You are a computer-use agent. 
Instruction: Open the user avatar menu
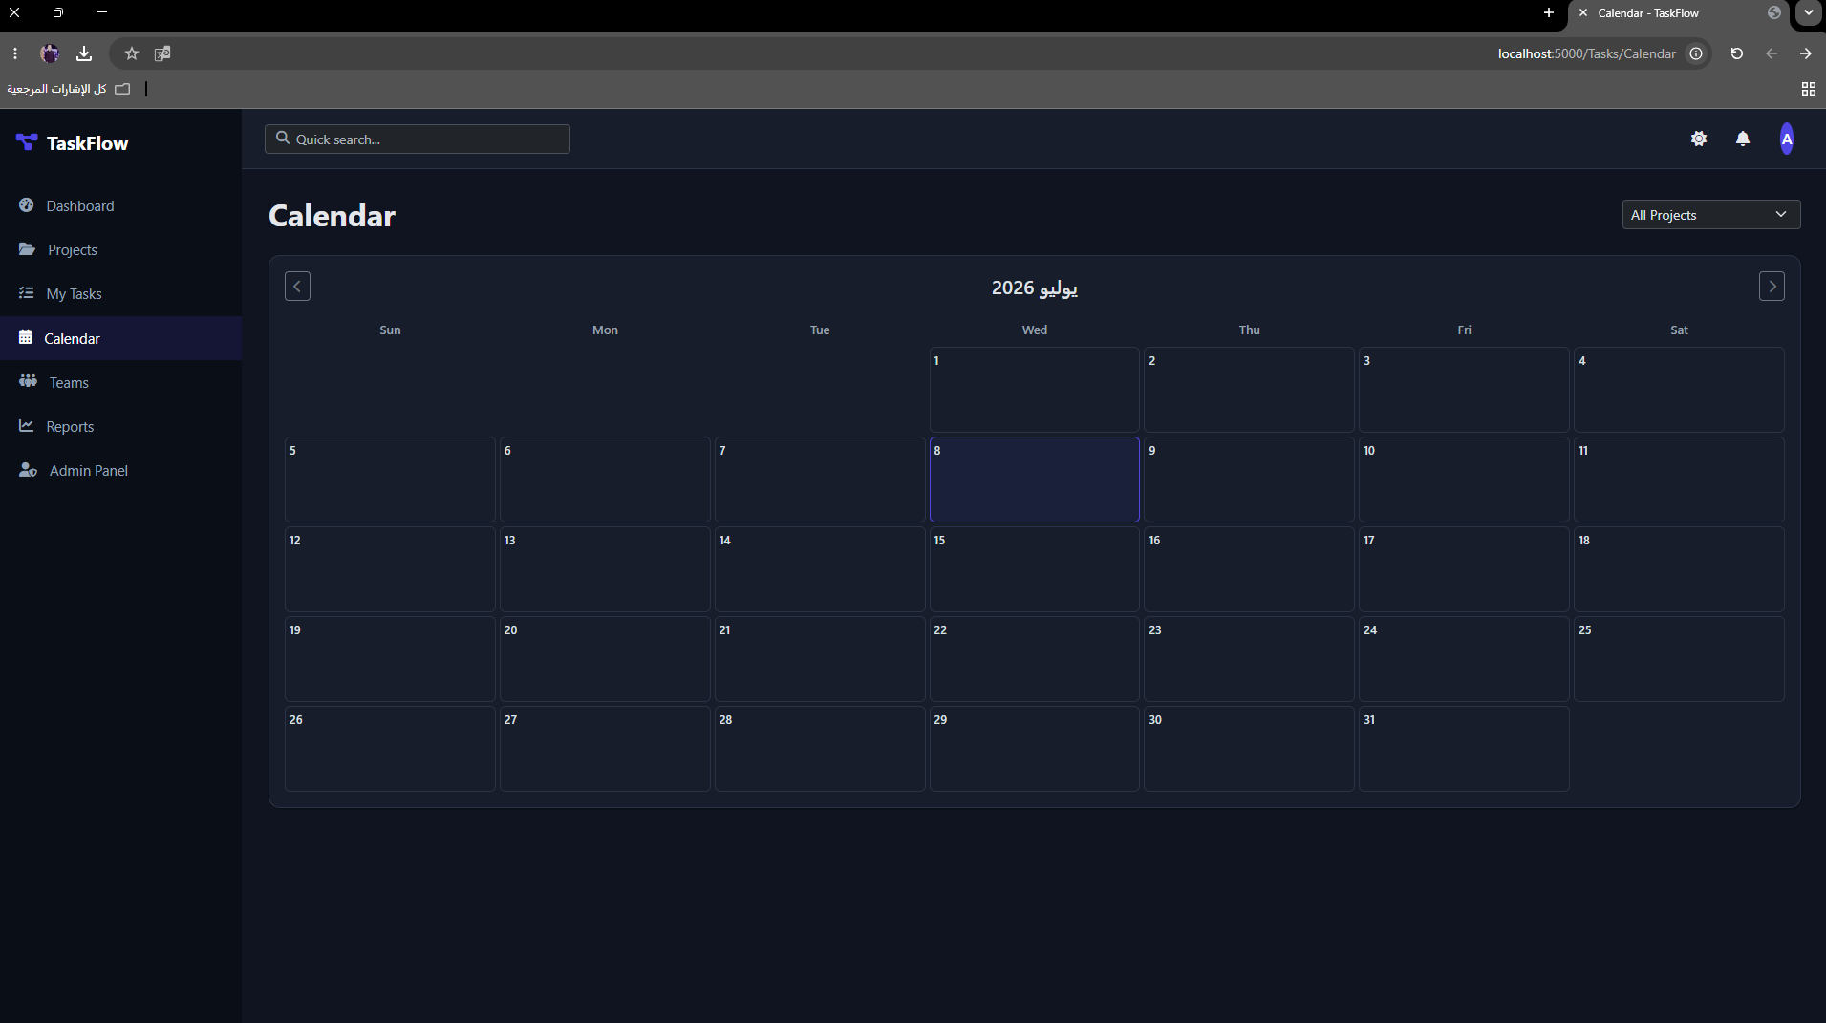click(1787, 139)
